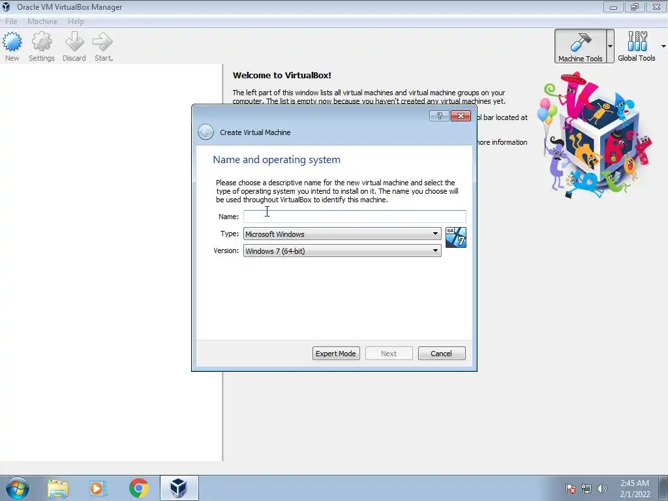Viewport: 668px width, 501px height.
Task: Focus the virtual machine Name field
Action: point(354,217)
